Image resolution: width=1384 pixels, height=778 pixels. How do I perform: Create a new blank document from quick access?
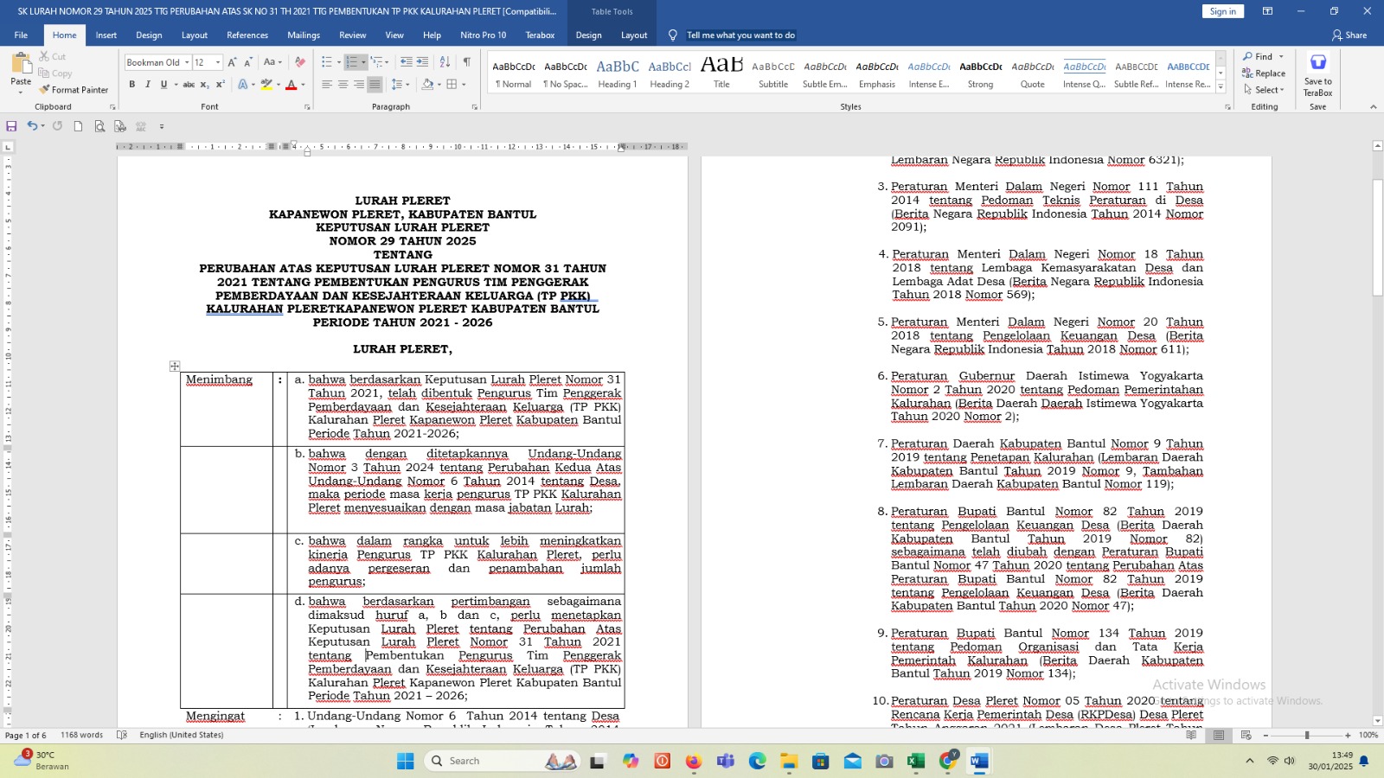point(78,126)
